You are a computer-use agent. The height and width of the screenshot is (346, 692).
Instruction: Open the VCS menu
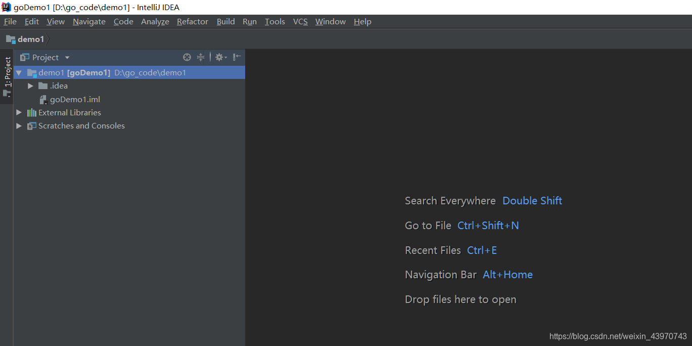coord(300,21)
